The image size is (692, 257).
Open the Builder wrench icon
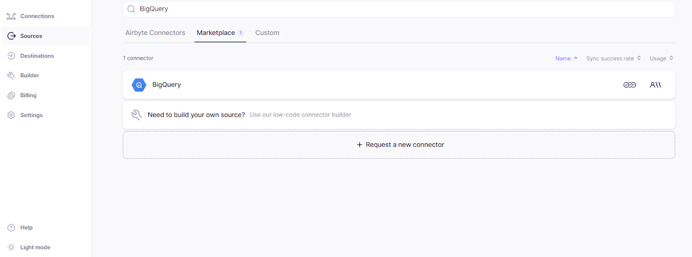[x=11, y=76]
